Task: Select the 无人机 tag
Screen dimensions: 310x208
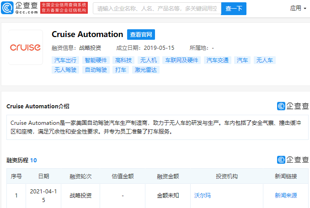Action: click(149, 60)
